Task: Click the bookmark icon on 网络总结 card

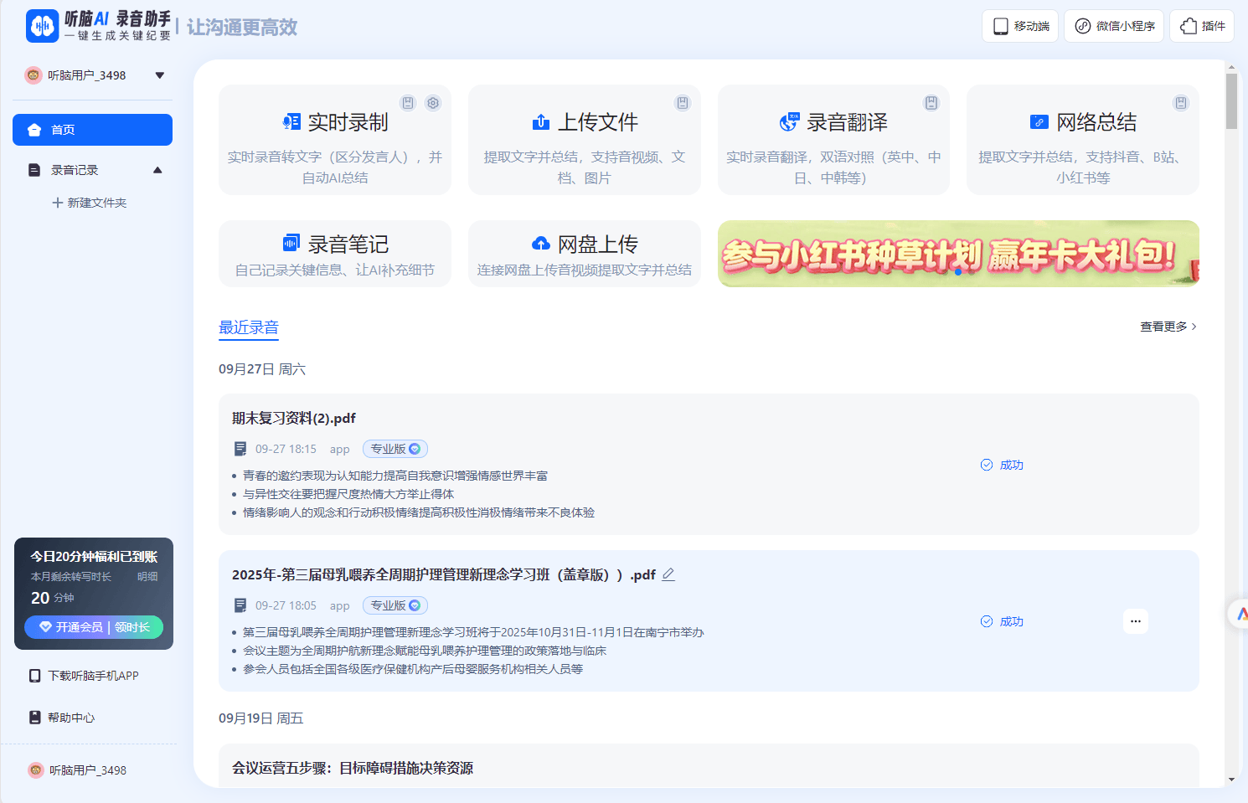Action: (1181, 103)
